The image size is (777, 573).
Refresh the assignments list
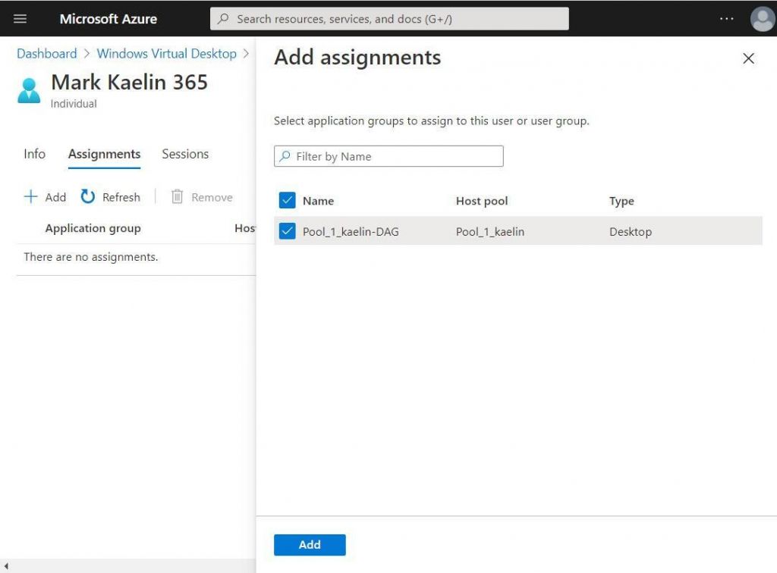(x=110, y=197)
